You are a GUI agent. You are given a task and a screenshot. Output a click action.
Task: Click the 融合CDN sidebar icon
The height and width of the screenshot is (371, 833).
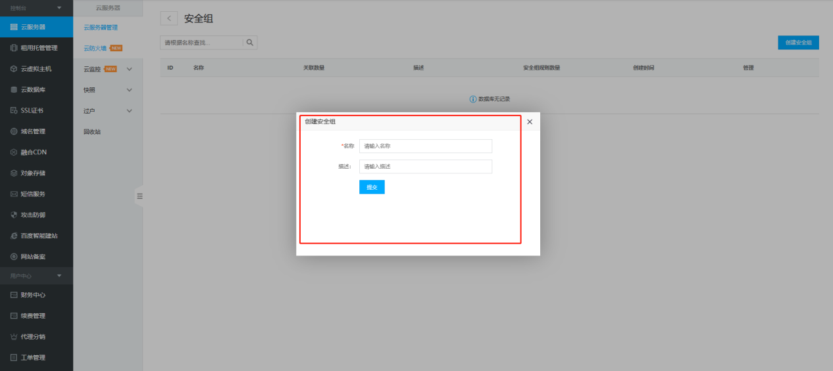pyautogui.click(x=14, y=152)
